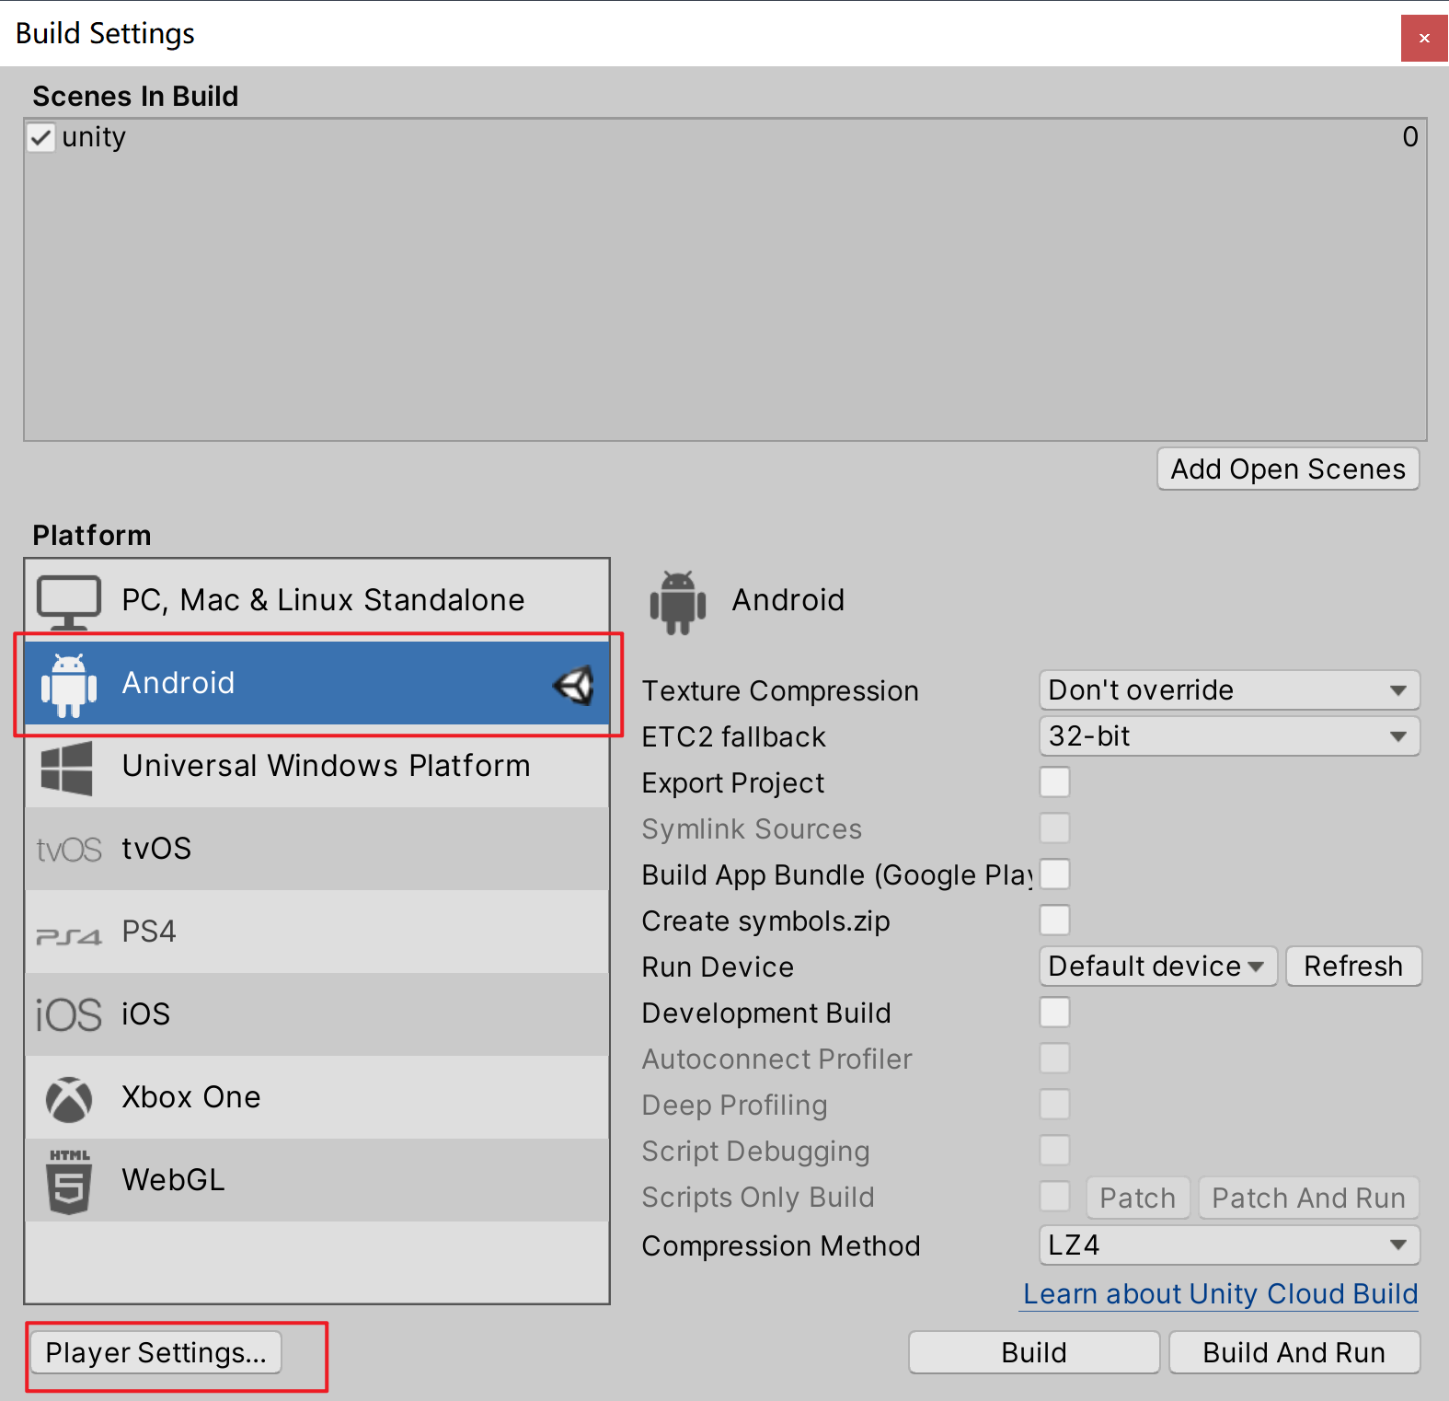The image size is (1449, 1401).
Task: Open the Compression Method LZ4 dropdown
Action: tap(1229, 1245)
